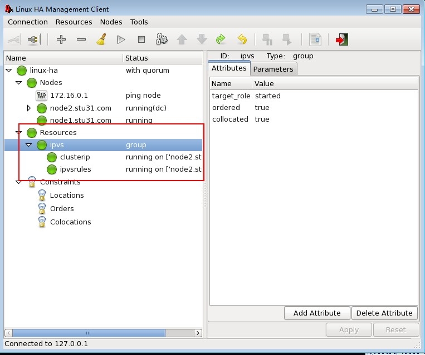Click green status circle of clusterip
The height and width of the screenshot is (355, 425).
click(52, 157)
